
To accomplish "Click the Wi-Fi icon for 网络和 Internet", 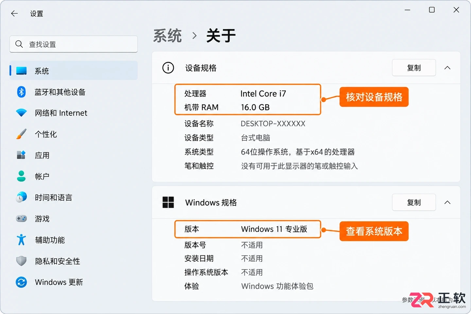I will (x=22, y=113).
